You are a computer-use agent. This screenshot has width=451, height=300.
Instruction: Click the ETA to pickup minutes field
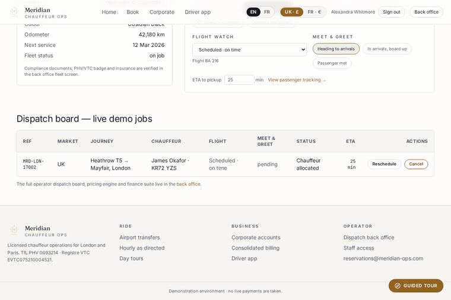pos(239,80)
